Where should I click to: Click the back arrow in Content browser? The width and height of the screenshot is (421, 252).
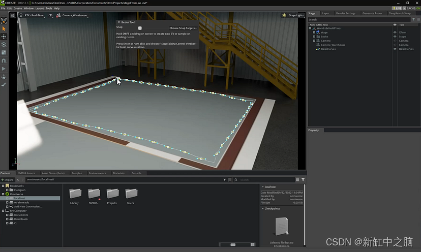tap(18, 180)
